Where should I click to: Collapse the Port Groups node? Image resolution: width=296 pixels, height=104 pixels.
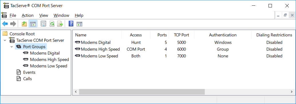12,46
